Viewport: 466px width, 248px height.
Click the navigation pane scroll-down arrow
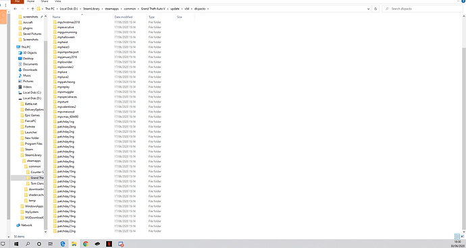pos(45,232)
